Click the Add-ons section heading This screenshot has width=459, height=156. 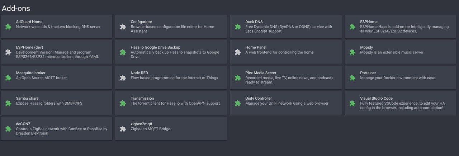click(x=16, y=8)
